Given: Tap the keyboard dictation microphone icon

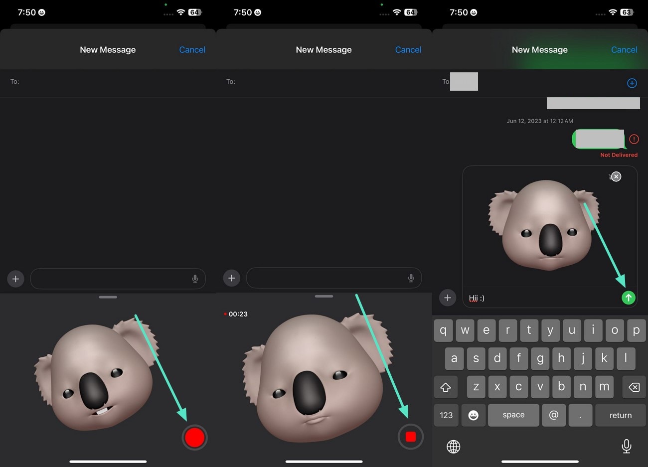Looking at the screenshot, I should [627, 446].
